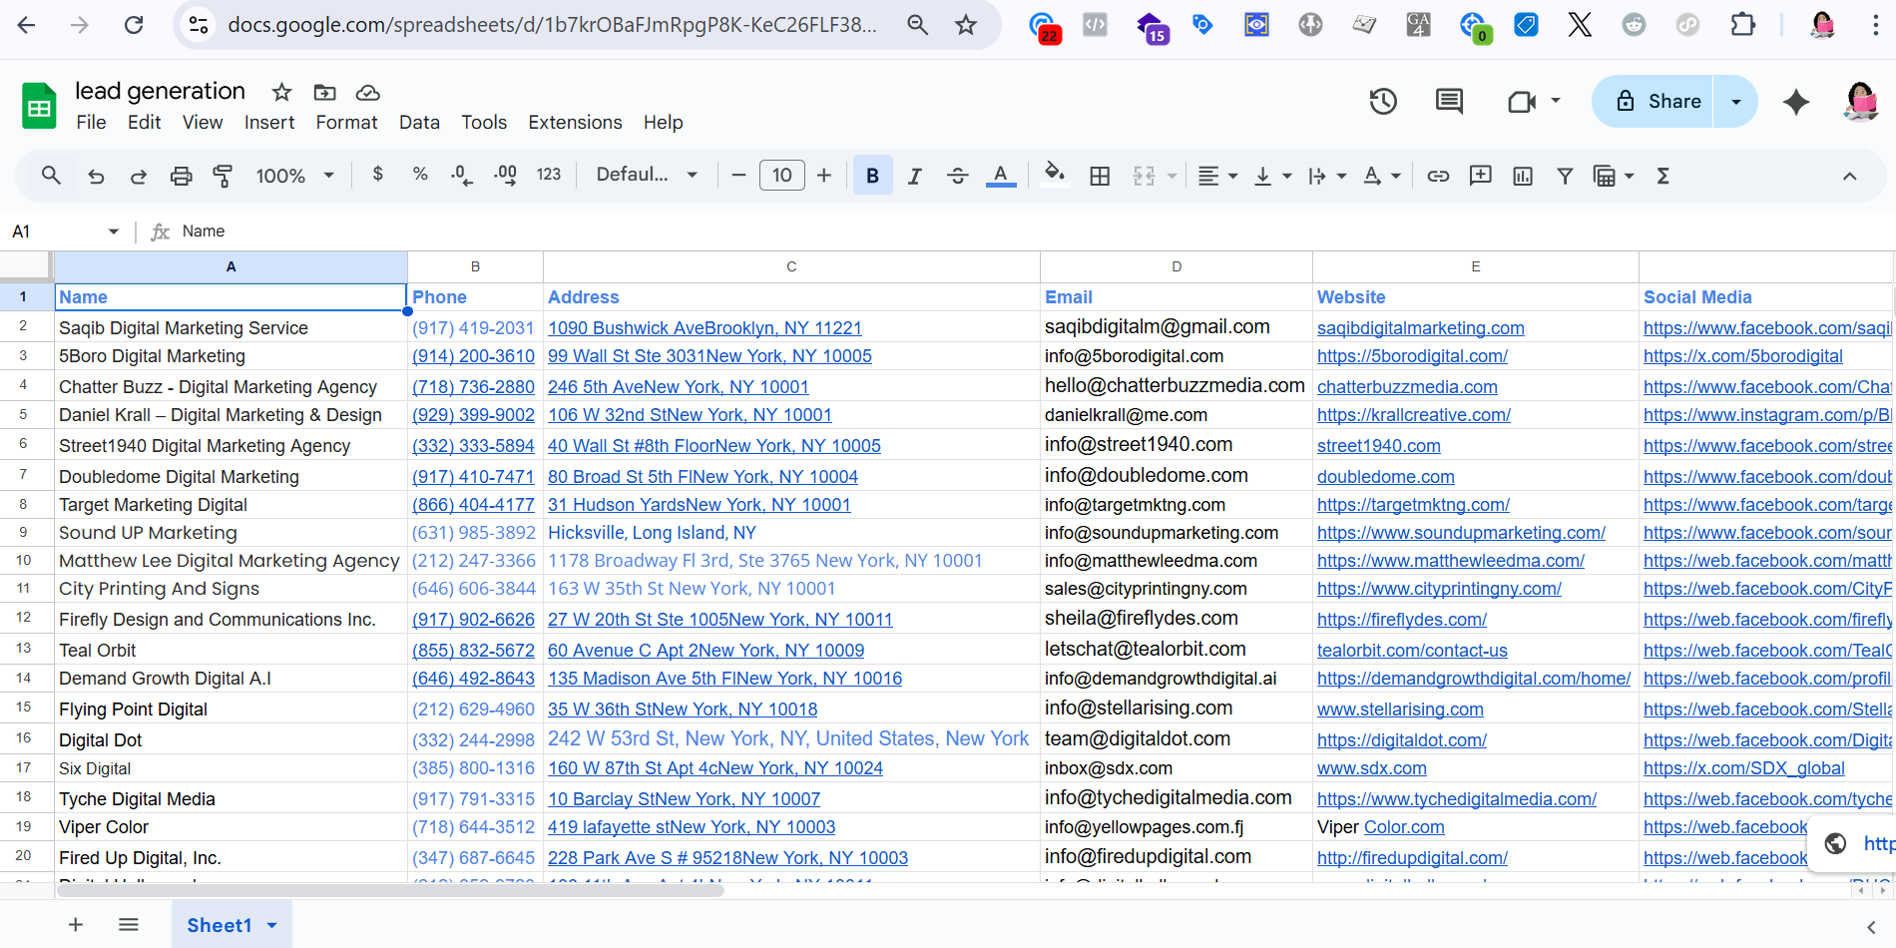The image size is (1896, 948).
Task: Toggle strikethrough formatting
Action: tap(957, 176)
